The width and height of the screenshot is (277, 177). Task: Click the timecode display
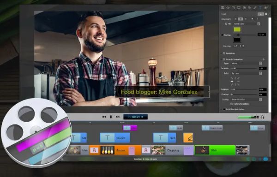coord(135,117)
